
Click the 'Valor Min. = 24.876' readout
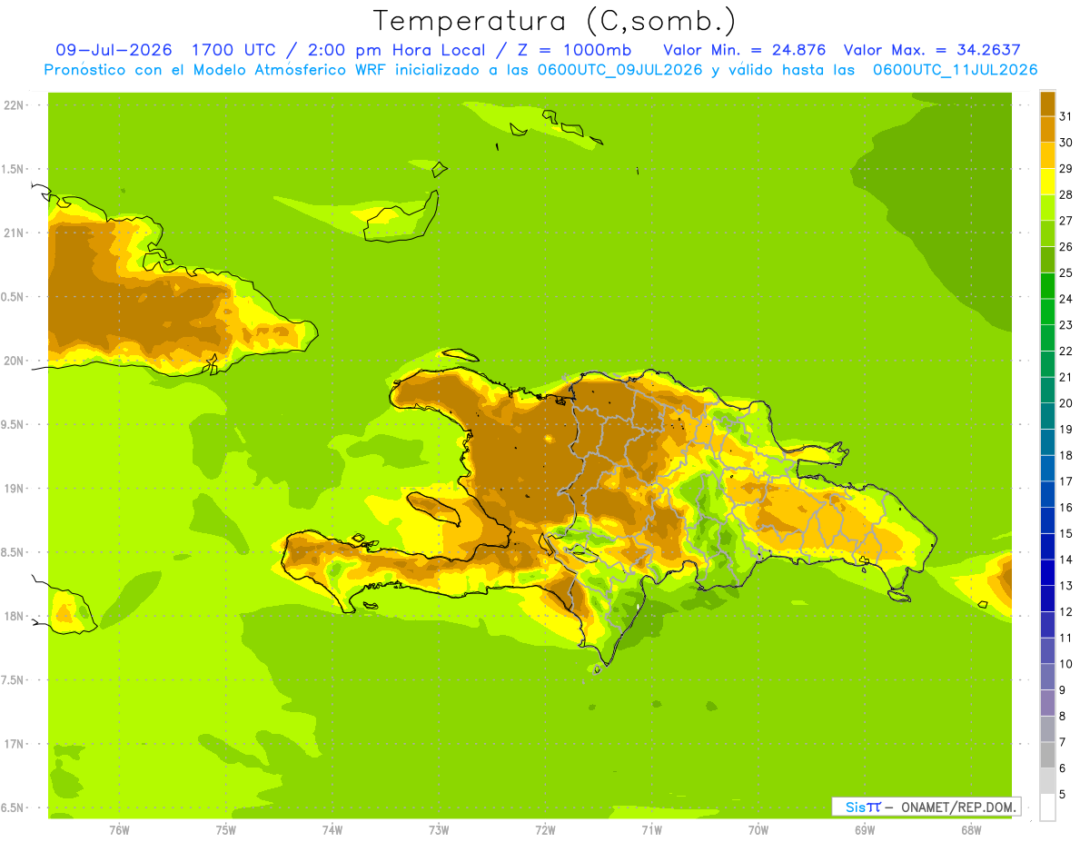[744, 50]
